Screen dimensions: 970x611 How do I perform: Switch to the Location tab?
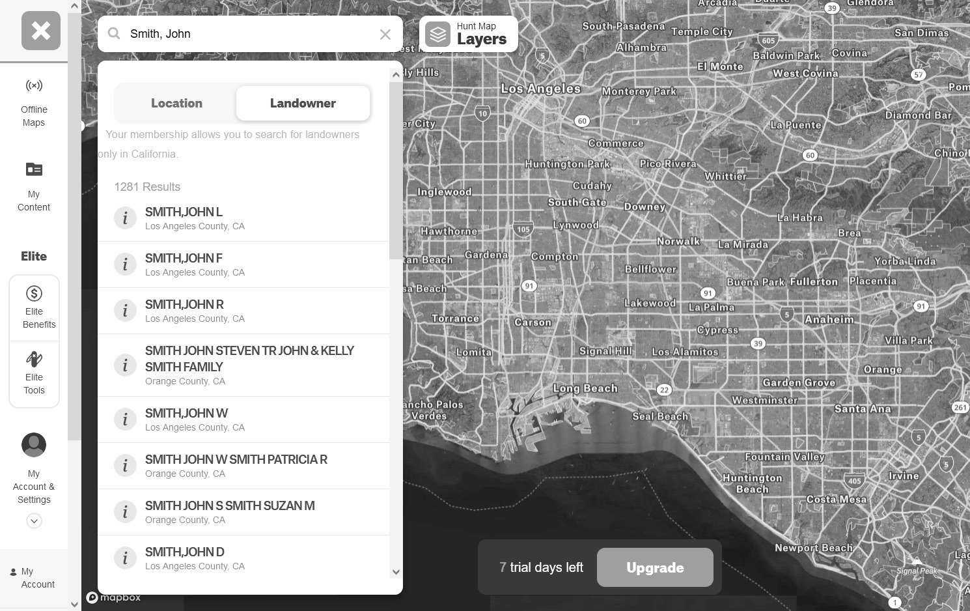[176, 103]
